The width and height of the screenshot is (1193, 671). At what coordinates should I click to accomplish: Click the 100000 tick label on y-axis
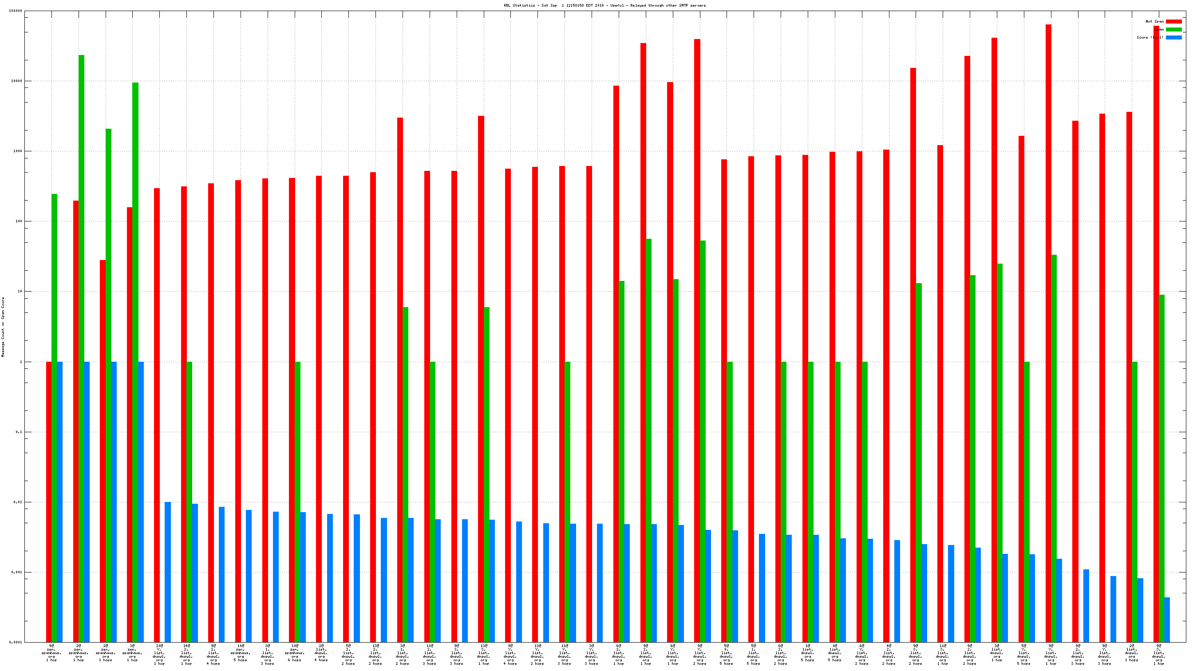15,11
